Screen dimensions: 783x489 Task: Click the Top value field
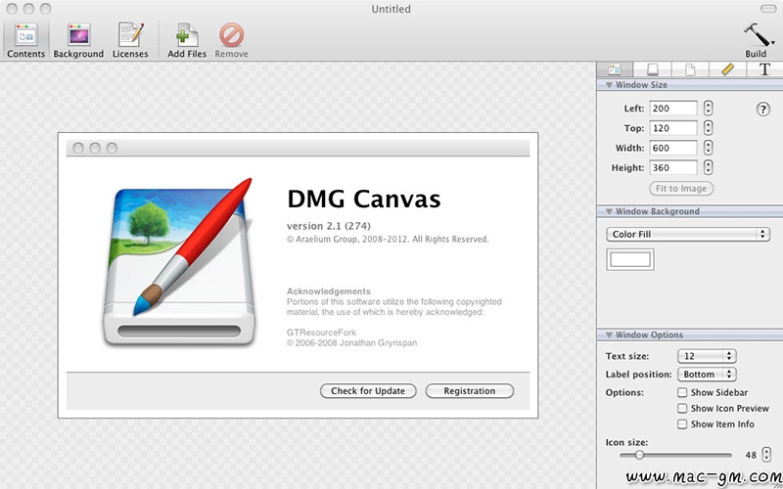click(x=673, y=128)
